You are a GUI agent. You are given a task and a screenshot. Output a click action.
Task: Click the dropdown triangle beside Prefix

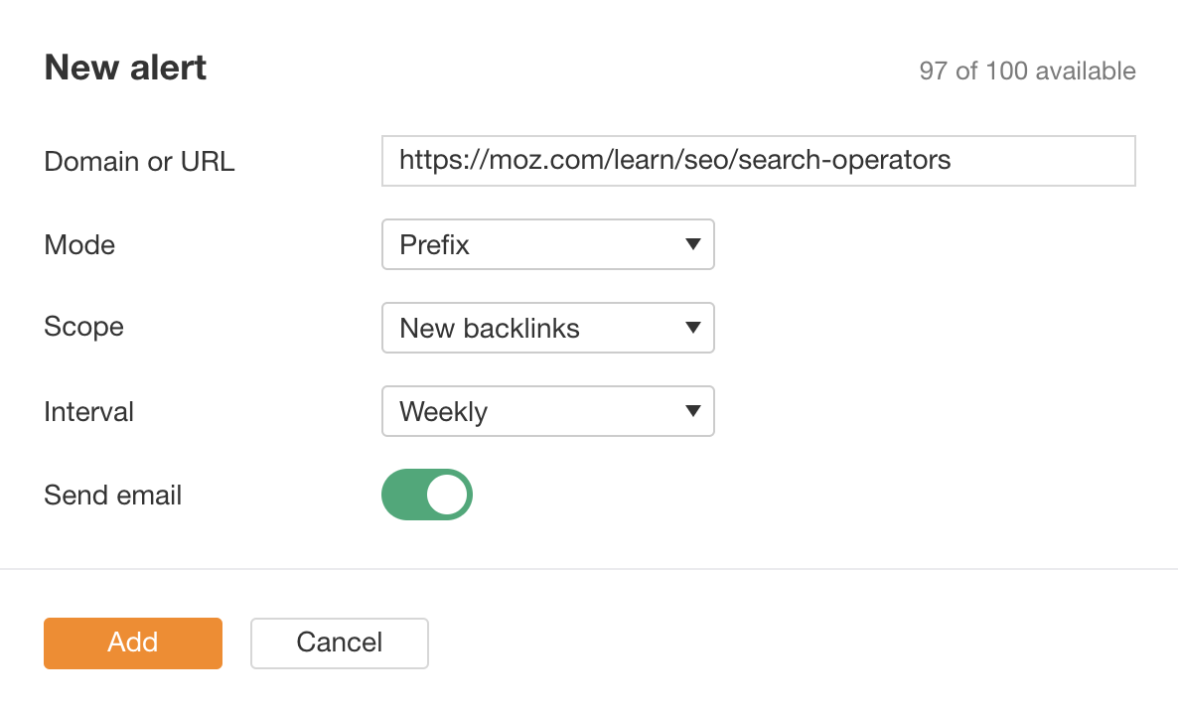(x=693, y=244)
